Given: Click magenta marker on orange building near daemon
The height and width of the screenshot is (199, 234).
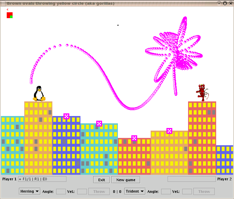Looking at the screenshot, I should tap(169, 131).
